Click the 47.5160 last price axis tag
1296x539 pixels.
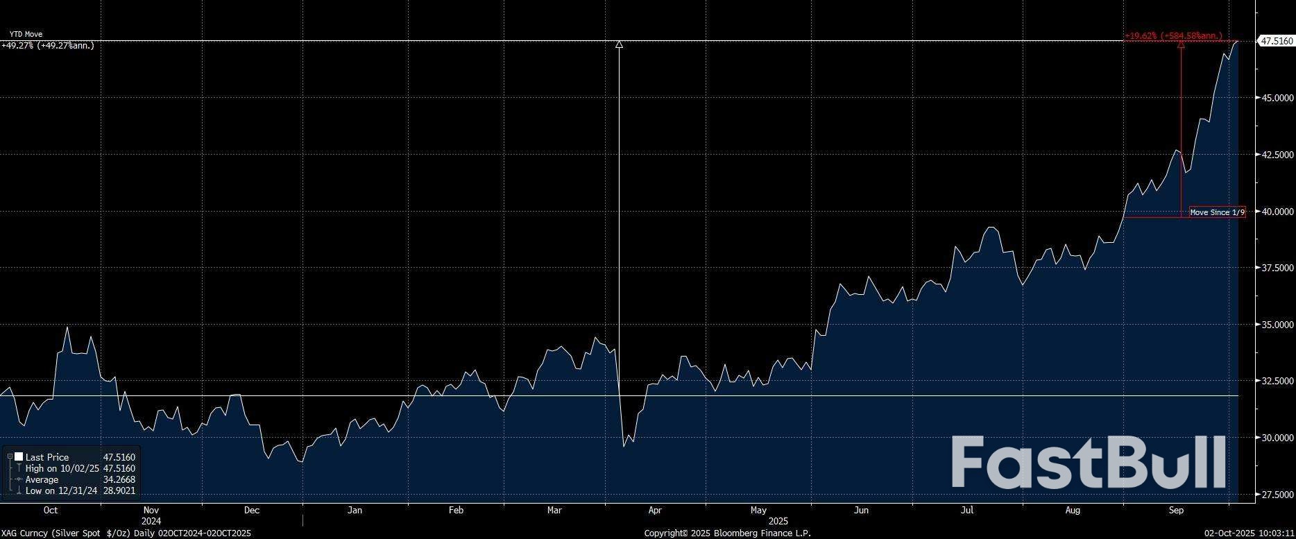click(x=1276, y=41)
